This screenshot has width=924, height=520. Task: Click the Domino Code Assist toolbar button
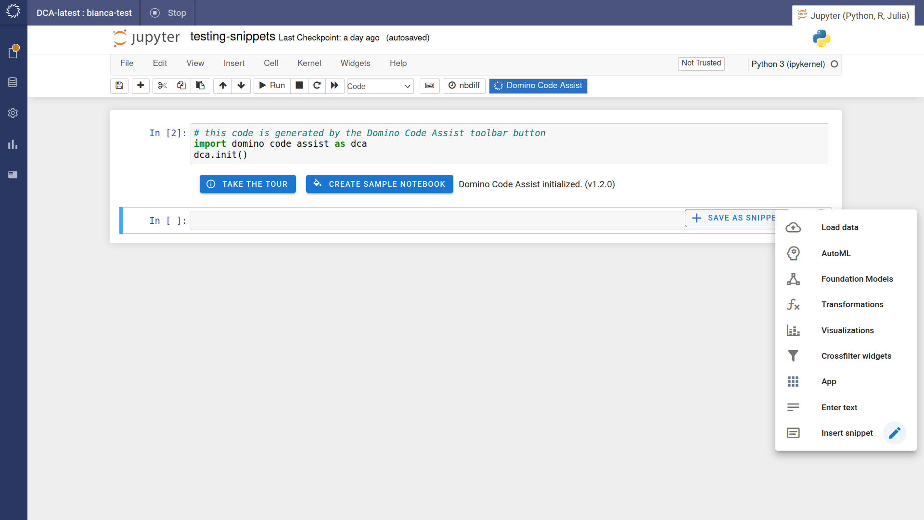pos(538,86)
